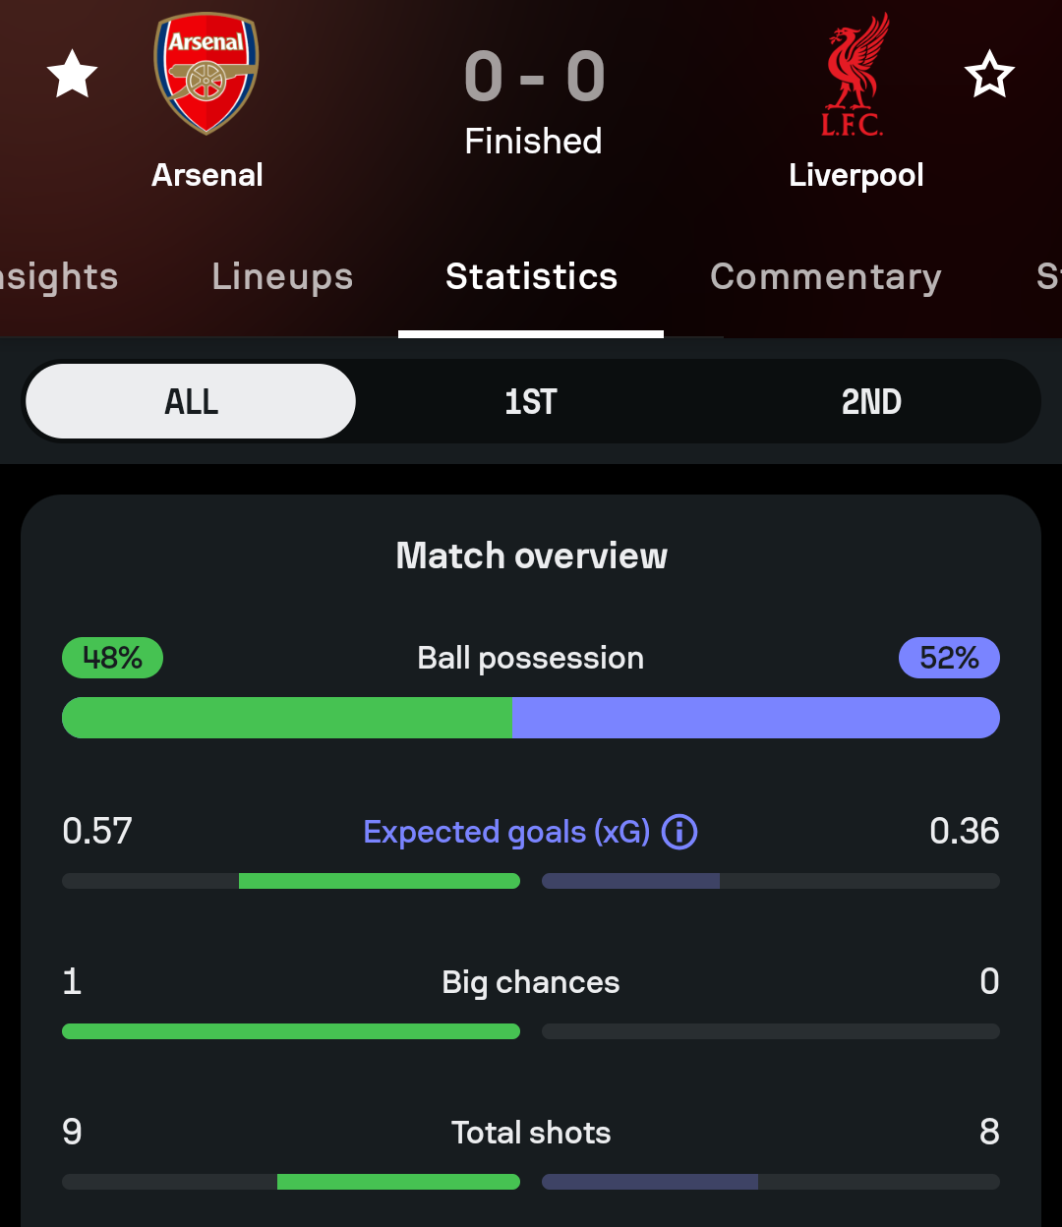Image resolution: width=1062 pixels, height=1227 pixels.
Task: Tap the Arsenal club crest
Action: (206, 75)
